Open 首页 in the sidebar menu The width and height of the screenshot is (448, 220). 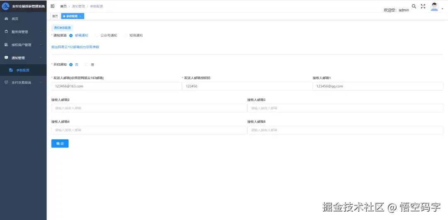tap(23, 19)
